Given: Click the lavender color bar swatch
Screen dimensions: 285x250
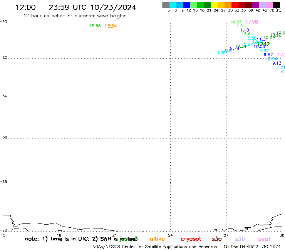Looking at the screenshot, I should pyautogui.click(x=262, y=5).
